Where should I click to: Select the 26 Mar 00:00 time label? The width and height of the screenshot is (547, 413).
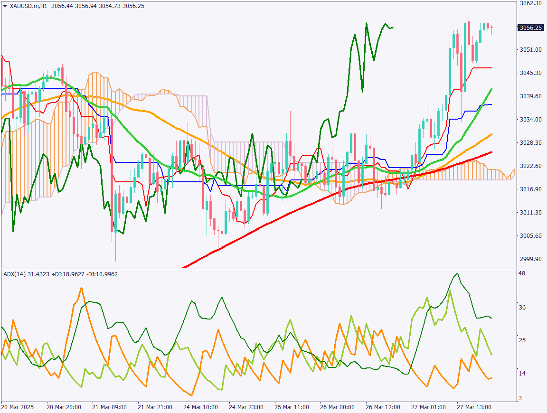(x=337, y=407)
